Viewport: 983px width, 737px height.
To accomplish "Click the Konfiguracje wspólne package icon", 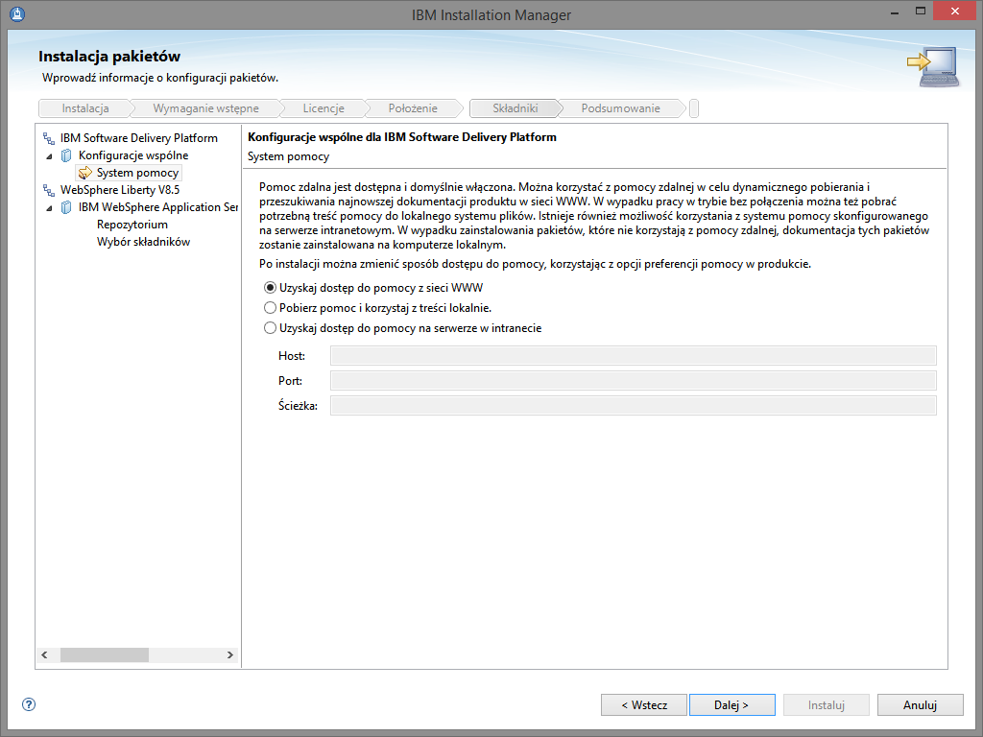I will pyautogui.click(x=66, y=155).
